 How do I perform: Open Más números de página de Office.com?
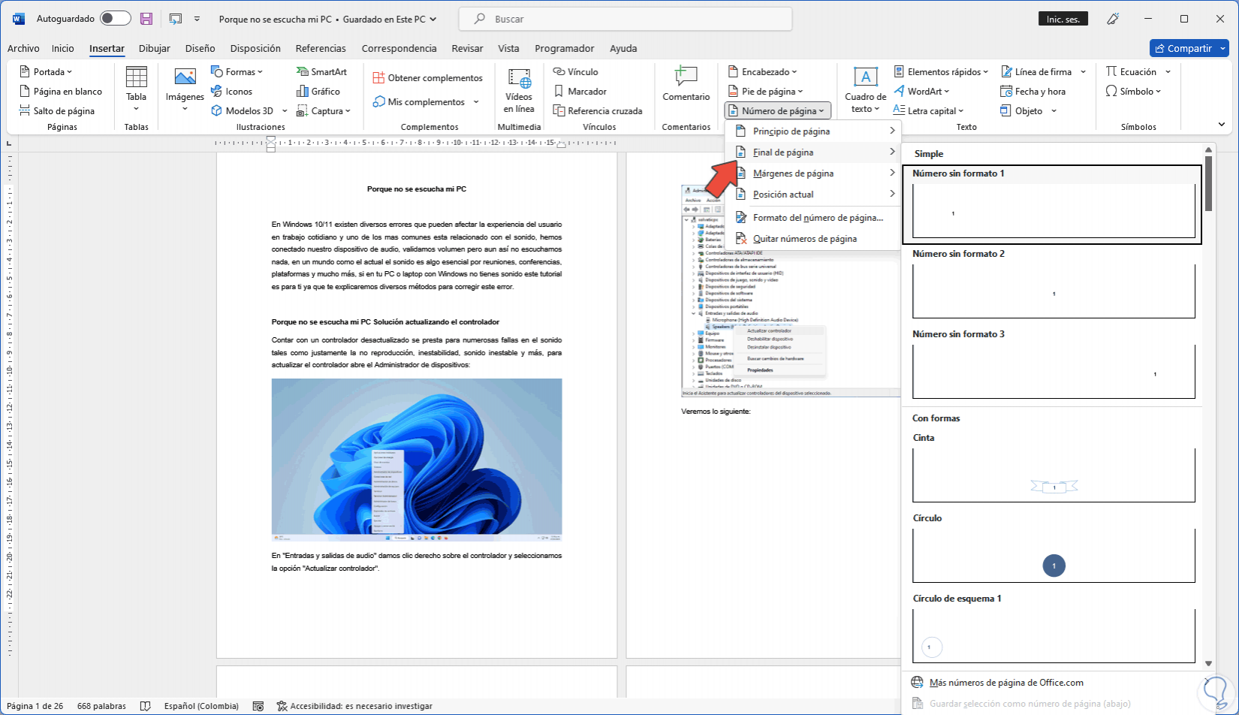(x=1006, y=682)
